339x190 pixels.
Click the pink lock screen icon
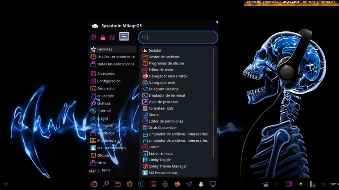pos(103,37)
